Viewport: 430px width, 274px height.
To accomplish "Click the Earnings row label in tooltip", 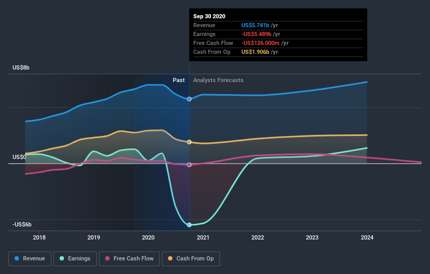I will pos(204,34).
